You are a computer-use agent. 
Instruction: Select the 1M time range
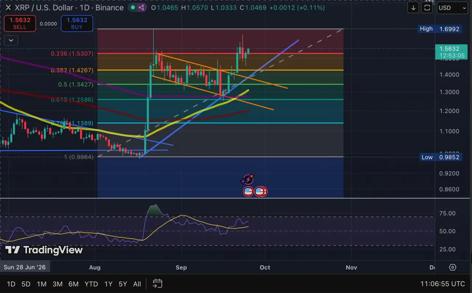(x=41, y=284)
